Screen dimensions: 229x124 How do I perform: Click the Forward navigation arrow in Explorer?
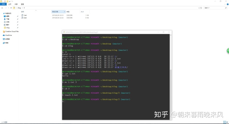tap(6, 8)
